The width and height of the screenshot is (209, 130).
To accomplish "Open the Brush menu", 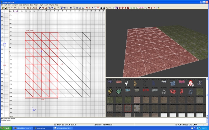I will click(41, 5).
